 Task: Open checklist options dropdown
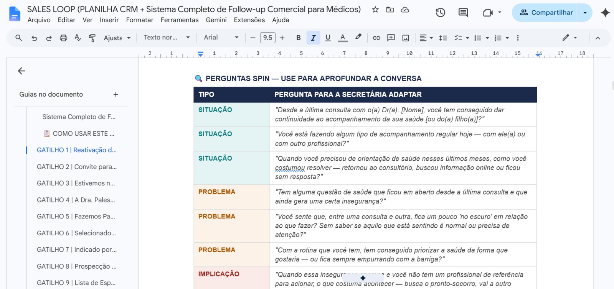click(x=467, y=38)
